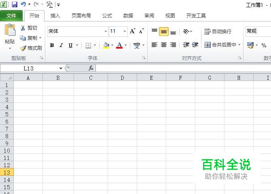
Task: Click the orientation text rotation icon
Action: point(186,31)
